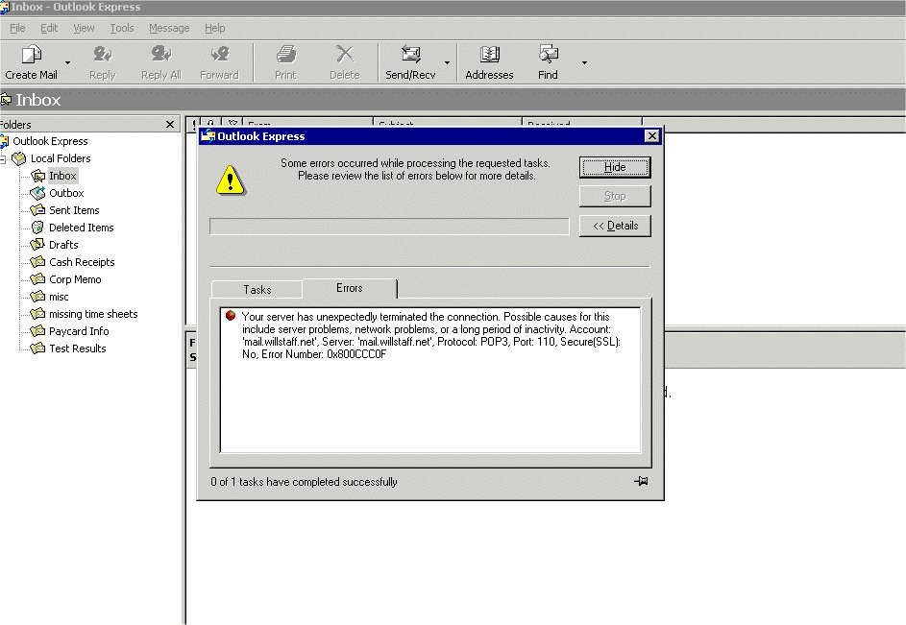Close the Outlook Express error dialog
Viewport: 906px width, 625px height.
(651, 136)
